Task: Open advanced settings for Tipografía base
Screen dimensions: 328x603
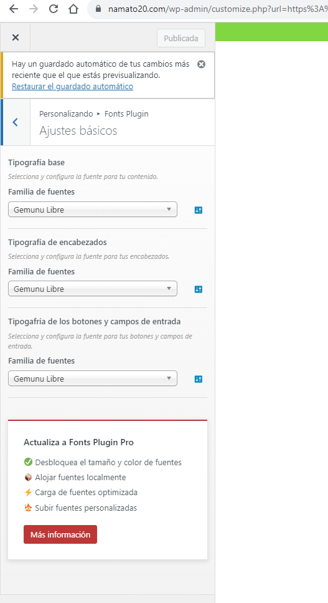Action: (199, 210)
